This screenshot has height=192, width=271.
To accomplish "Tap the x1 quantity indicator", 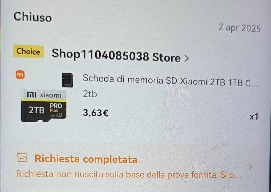I will (254, 117).
